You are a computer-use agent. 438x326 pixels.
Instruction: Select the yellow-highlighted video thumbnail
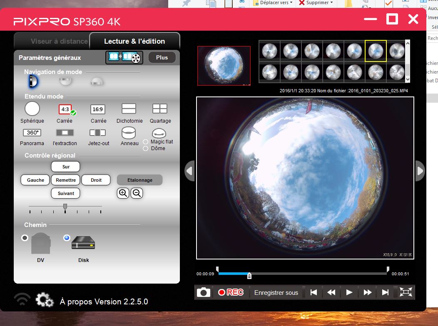[376, 51]
